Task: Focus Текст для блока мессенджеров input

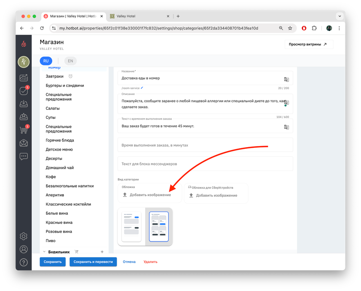Action: click(x=205, y=164)
